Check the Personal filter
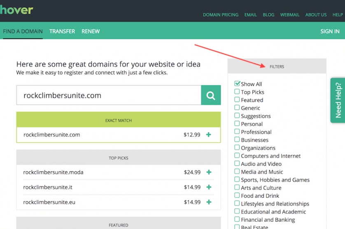The image size is (345, 229). 237,123
